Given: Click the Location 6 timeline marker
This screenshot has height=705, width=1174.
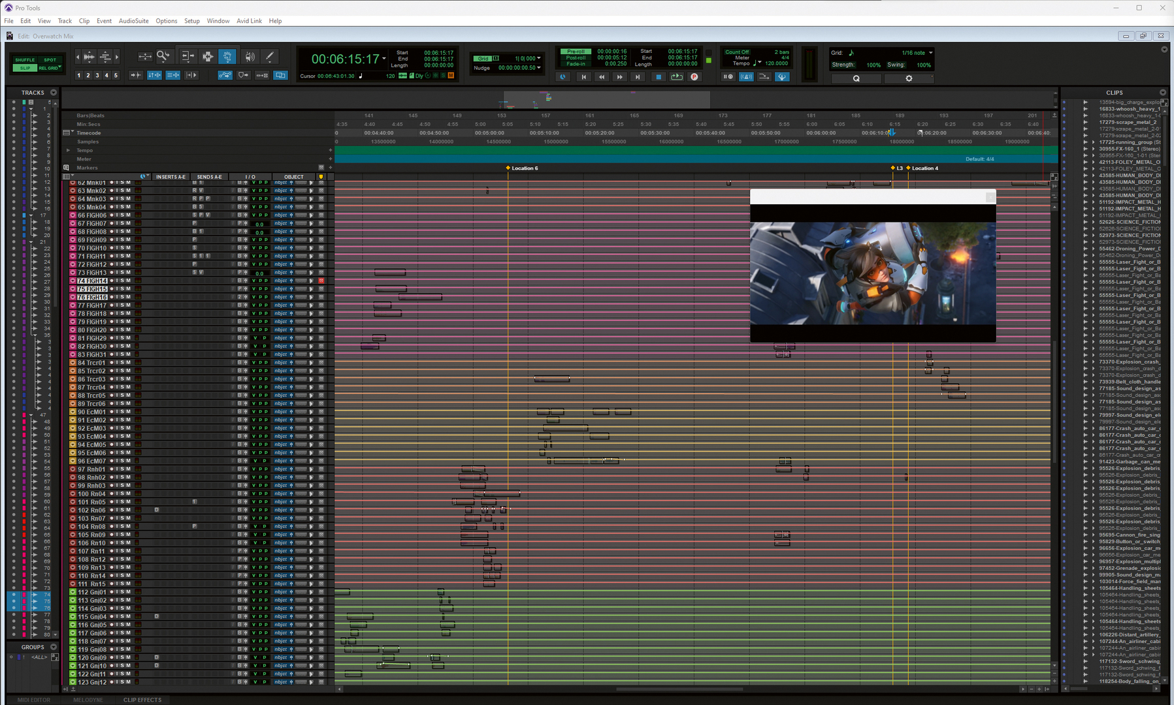Looking at the screenshot, I should (508, 168).
